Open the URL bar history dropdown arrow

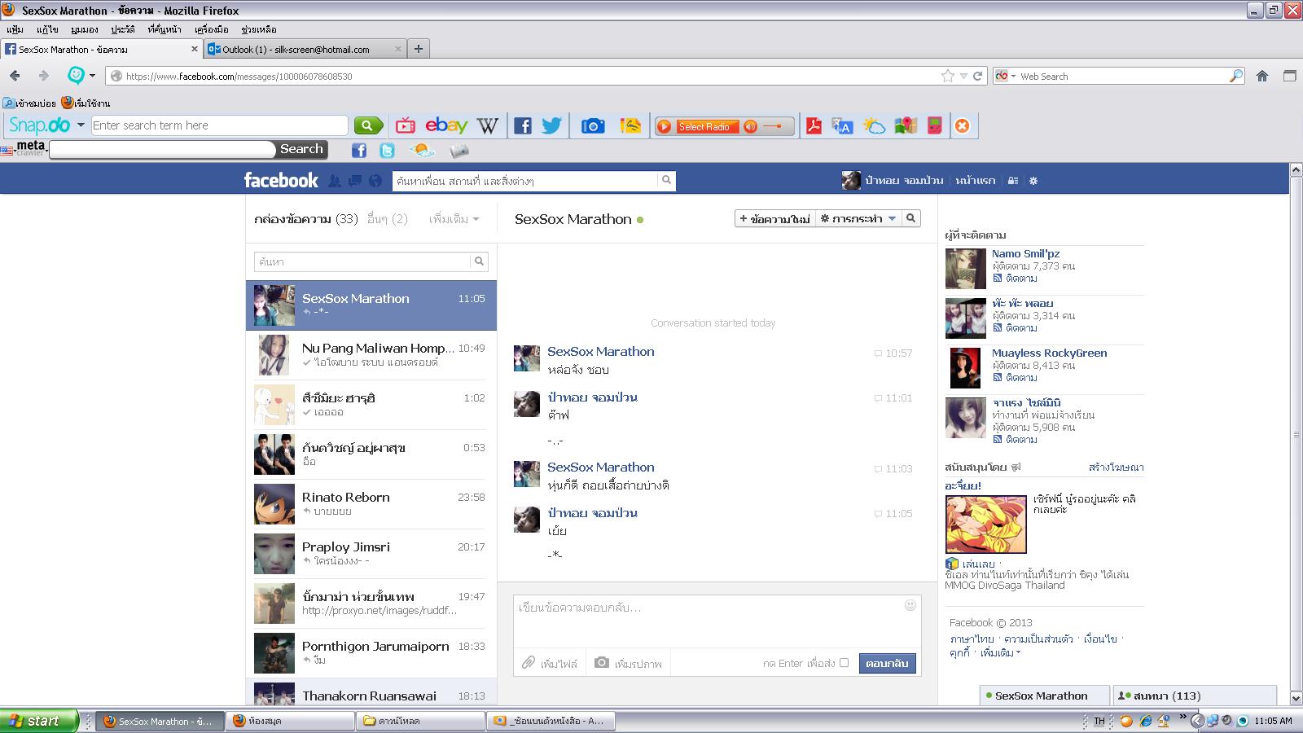963,76
